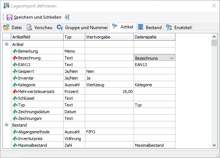This screenshot has height=158, width=220.
Task: Click the red icon next to Bezeichnung
Action: 15,58
